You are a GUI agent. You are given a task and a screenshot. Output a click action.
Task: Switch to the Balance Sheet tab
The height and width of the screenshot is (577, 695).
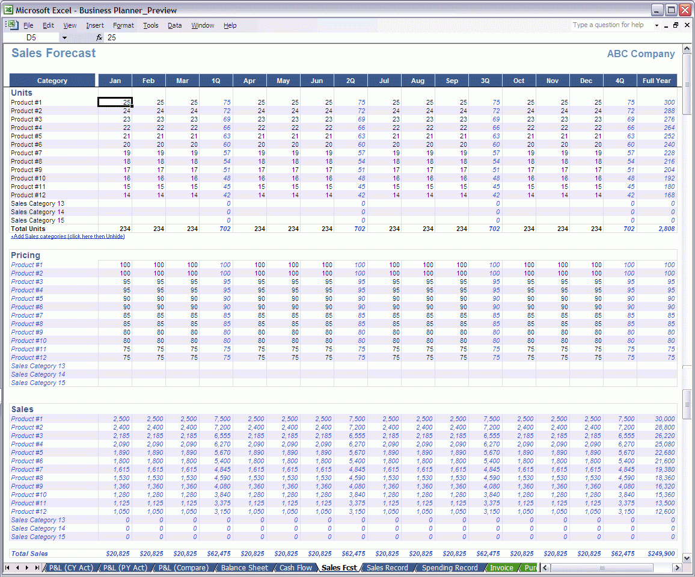244,567
